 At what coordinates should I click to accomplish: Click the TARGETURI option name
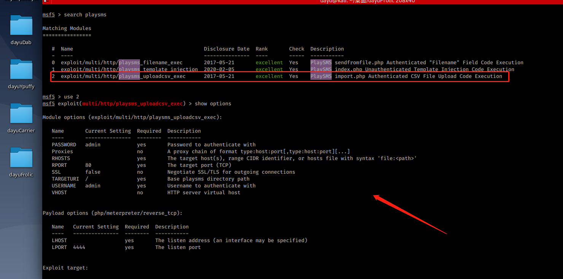(65, 179)
